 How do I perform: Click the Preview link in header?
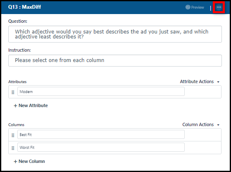pyautogui.click(x=195, y=7)
